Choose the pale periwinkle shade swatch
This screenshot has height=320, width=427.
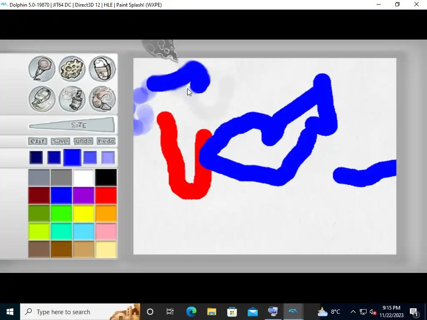108,157
